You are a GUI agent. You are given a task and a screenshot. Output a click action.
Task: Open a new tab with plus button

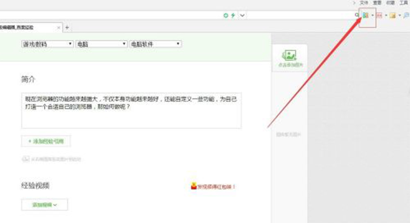coord(67,27)
